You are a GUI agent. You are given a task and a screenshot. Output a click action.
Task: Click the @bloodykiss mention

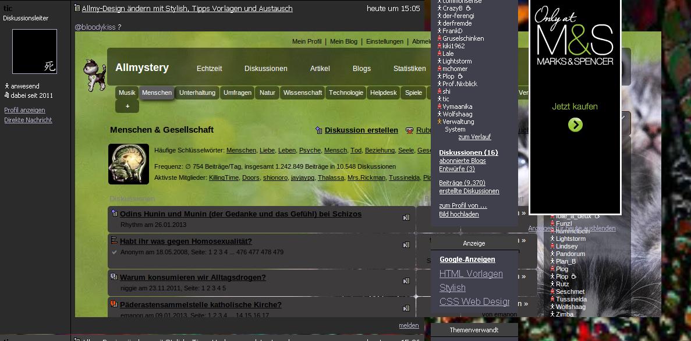[x=95, y=27]
